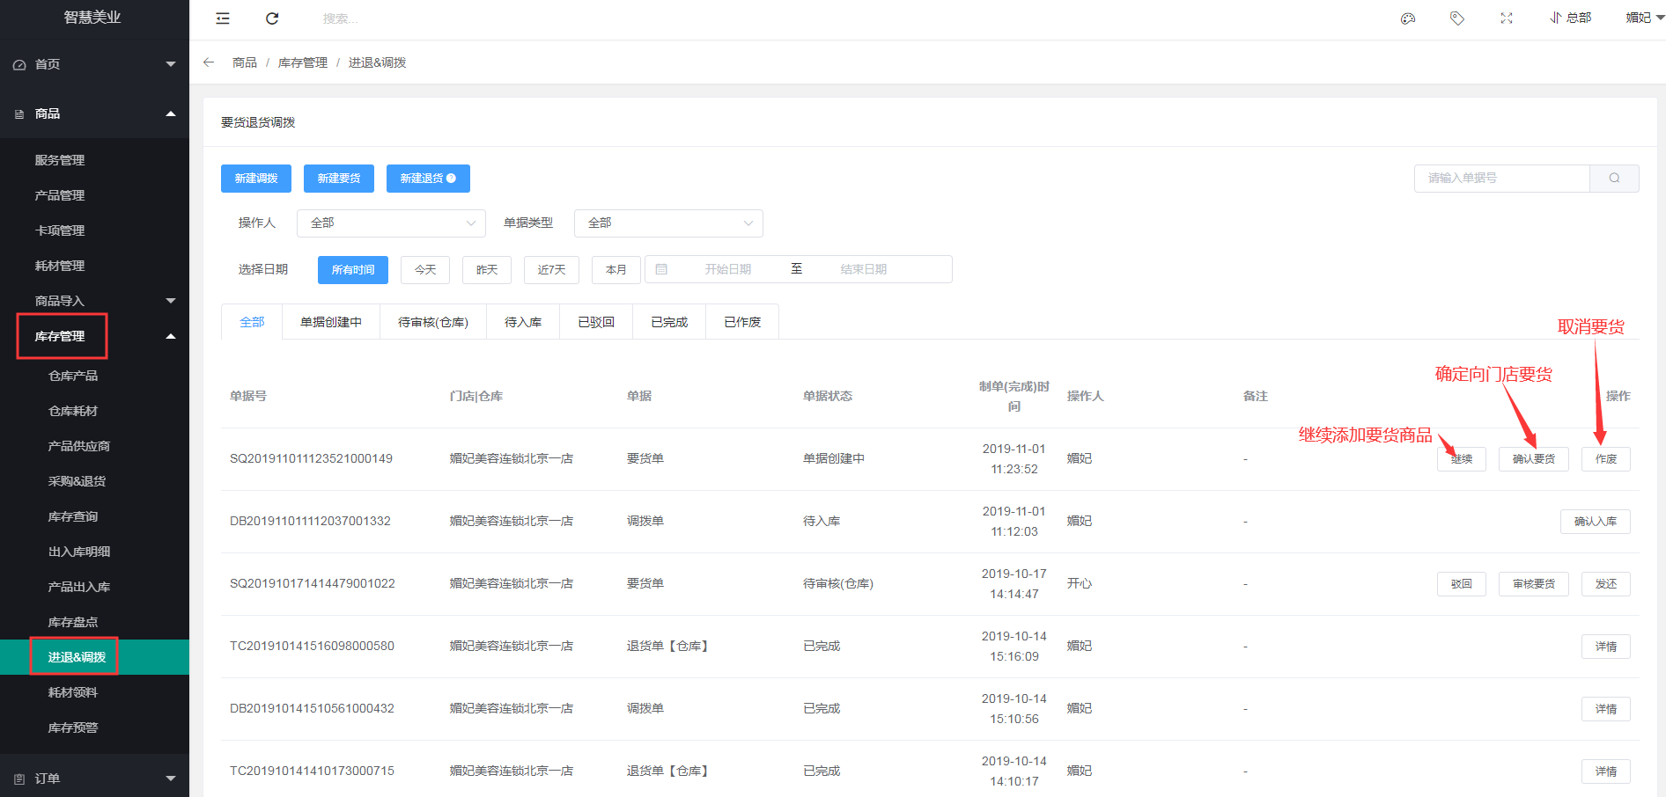
Task: Click the 订单 icon in sidebar
Action: coord(19,779)
